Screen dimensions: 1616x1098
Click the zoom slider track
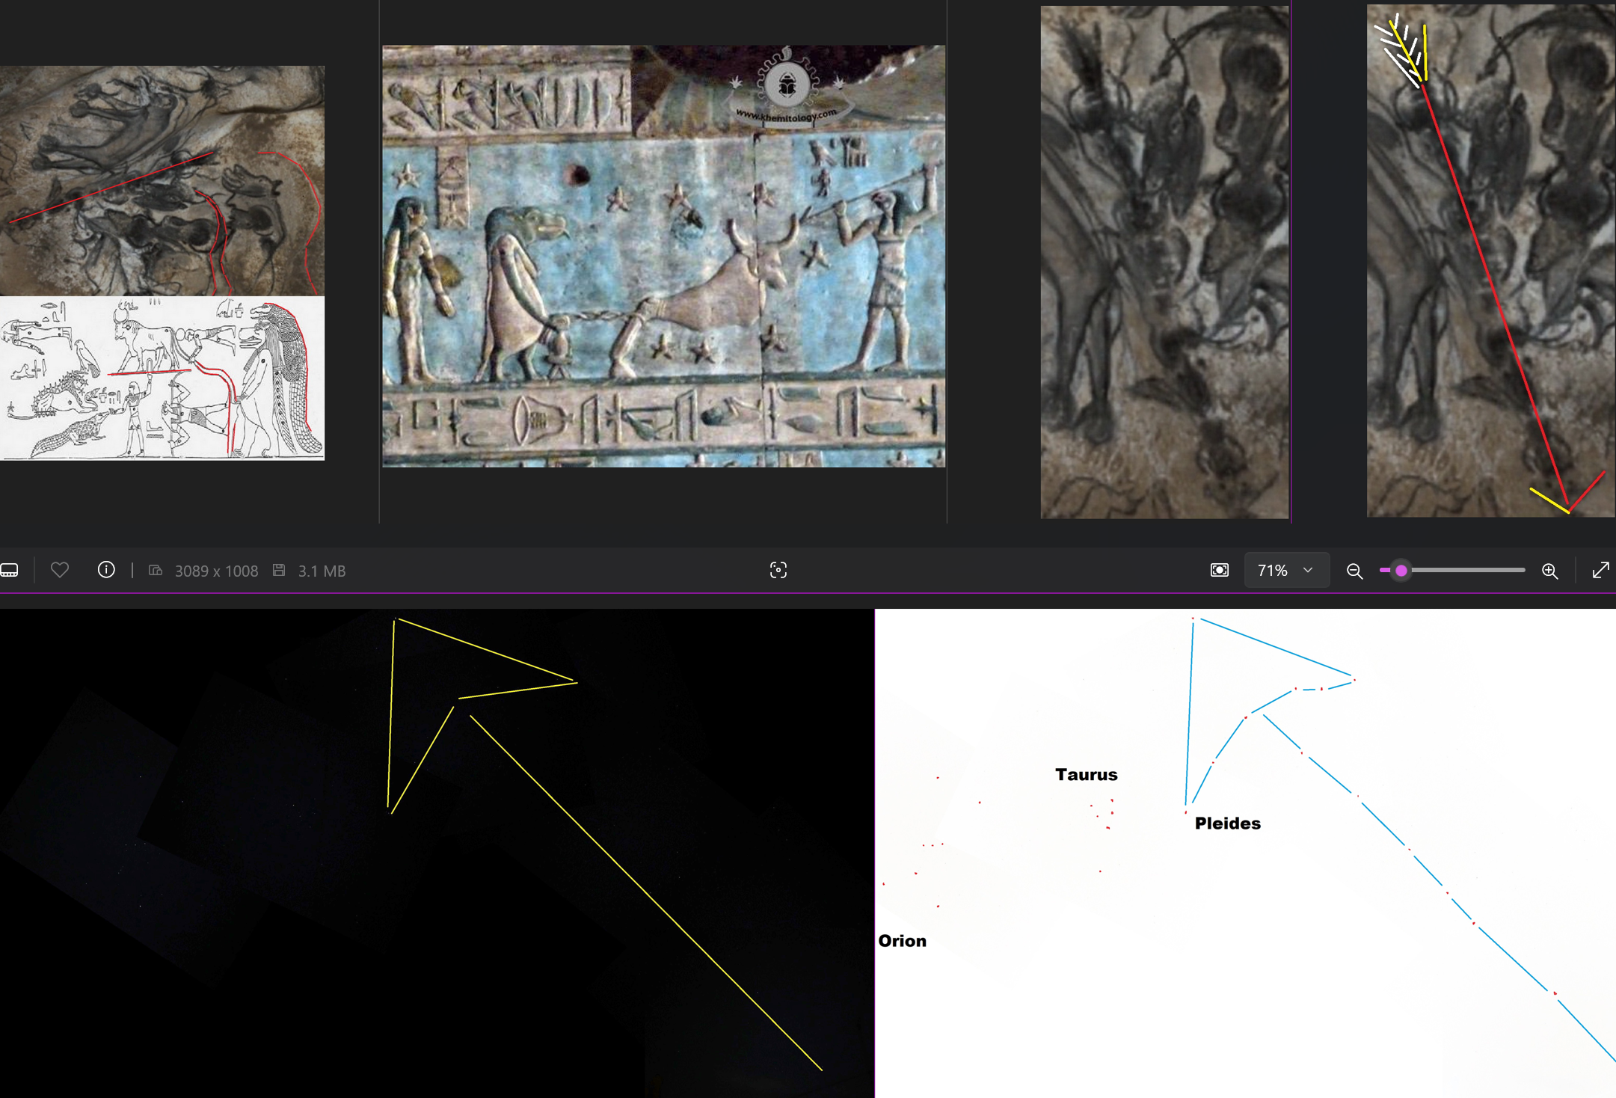(1452, 570)
